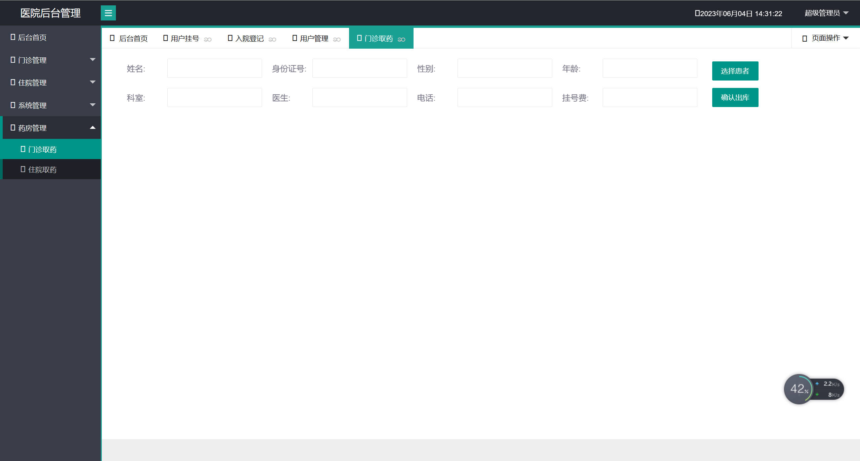Click the calendar icon beside the date

pos(698,13)
